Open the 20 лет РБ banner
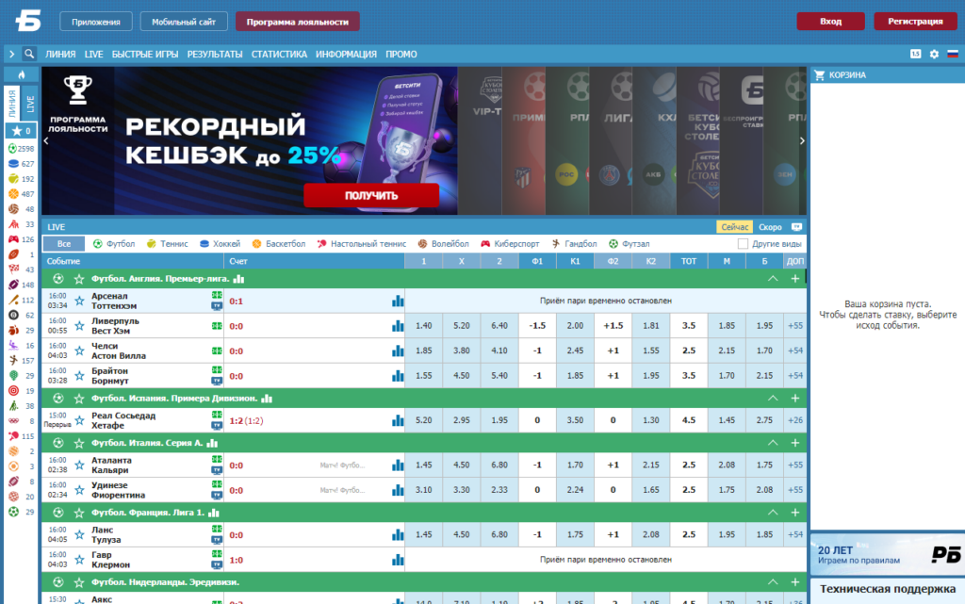965x604 pixels. [x=888, y=554]
